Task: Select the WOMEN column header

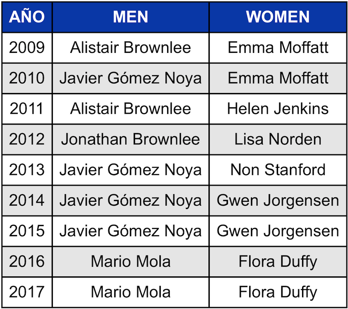Action: 278,17
